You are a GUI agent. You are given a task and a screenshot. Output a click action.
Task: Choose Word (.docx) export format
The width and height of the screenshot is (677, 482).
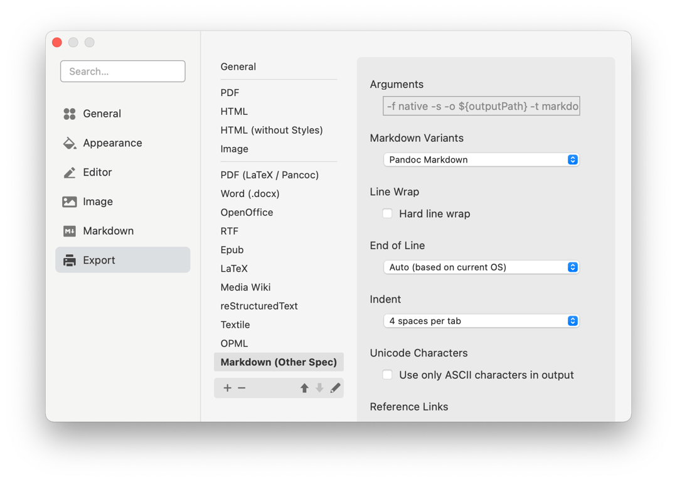pyautogui.click(x=250, y=194)
